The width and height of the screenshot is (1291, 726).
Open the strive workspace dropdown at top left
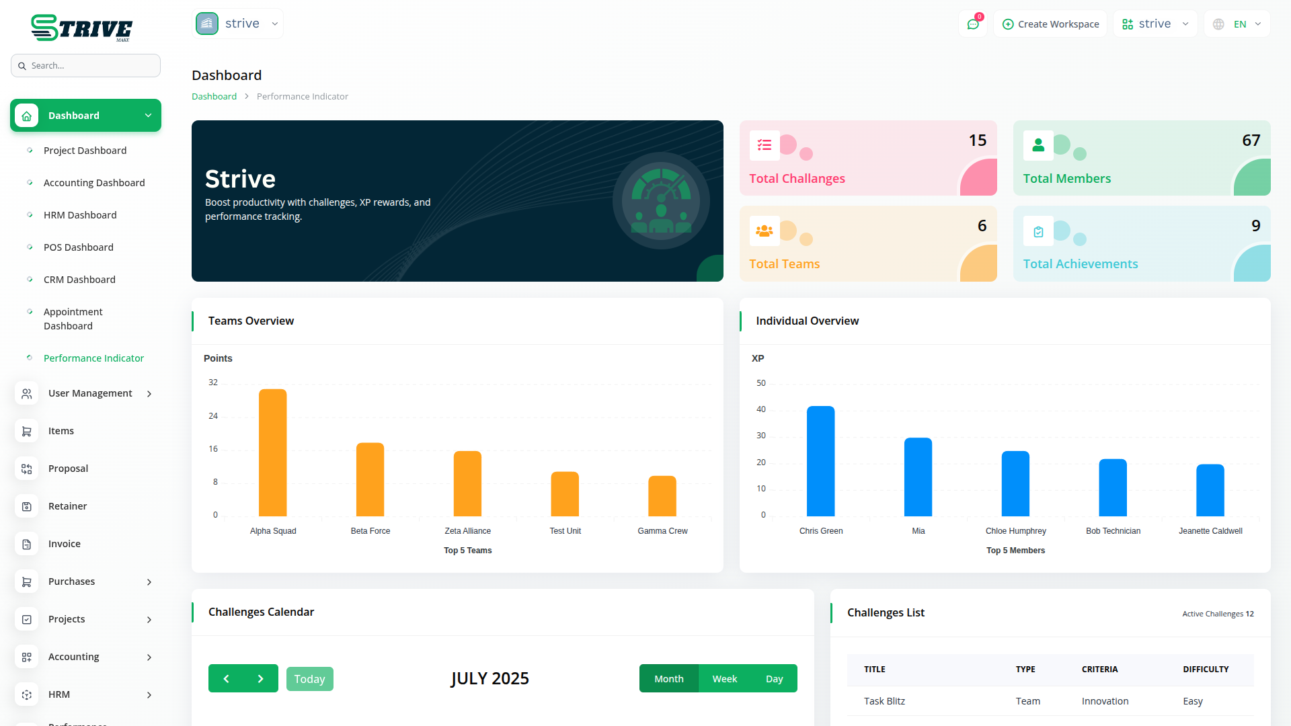(237, 24)
